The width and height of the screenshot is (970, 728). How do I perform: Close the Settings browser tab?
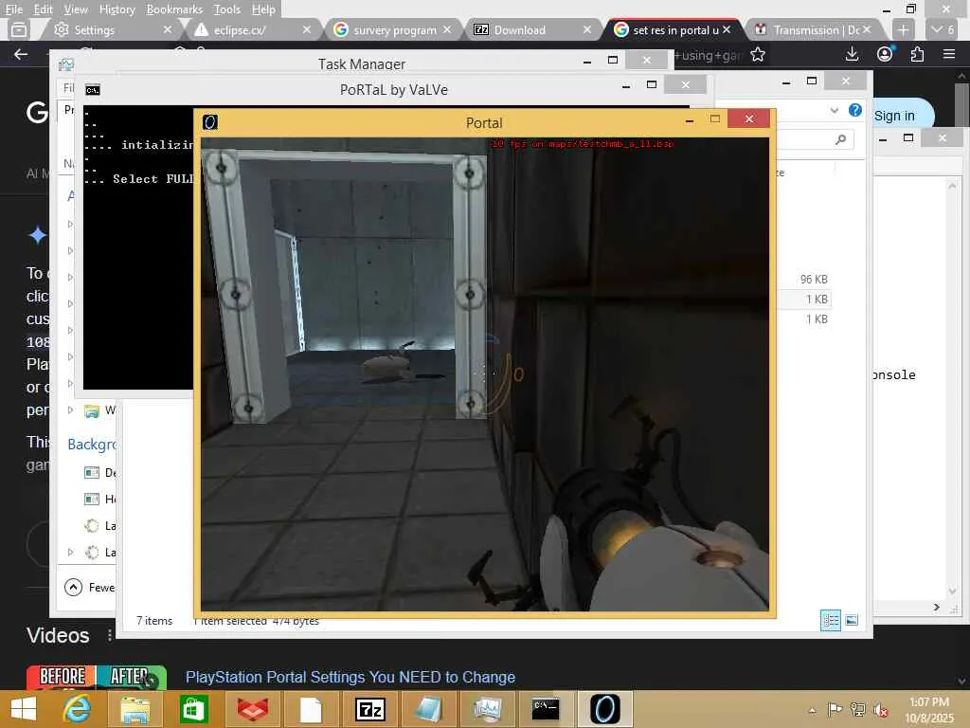pyautogui.click(x=167, y=29)
